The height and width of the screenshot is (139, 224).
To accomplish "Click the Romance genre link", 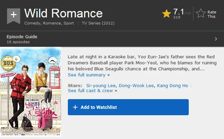I will tap(52, 23).
